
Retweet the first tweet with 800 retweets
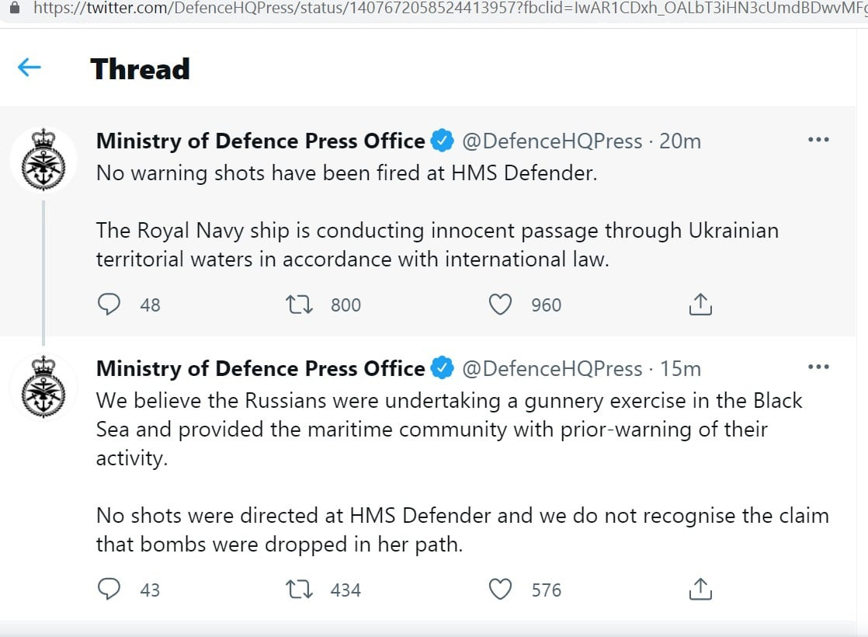point(300,304)
